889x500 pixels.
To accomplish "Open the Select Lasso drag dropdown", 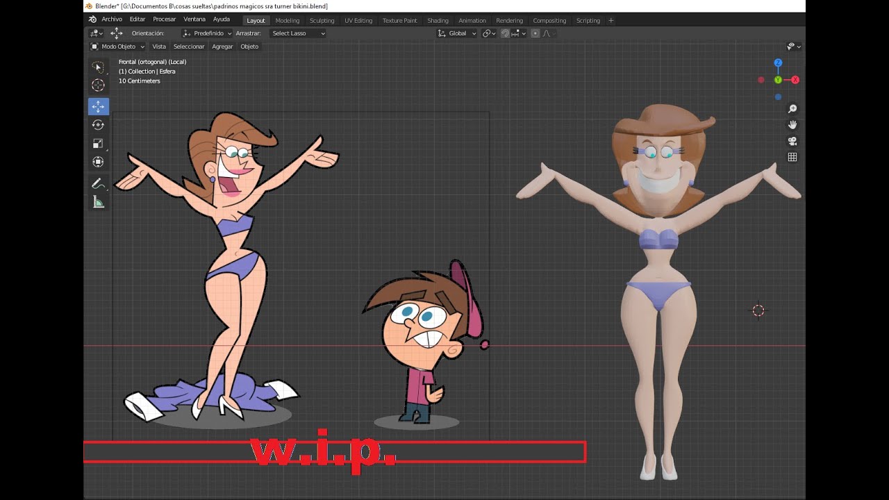I will pyautogui.click(x=298, y=33).
